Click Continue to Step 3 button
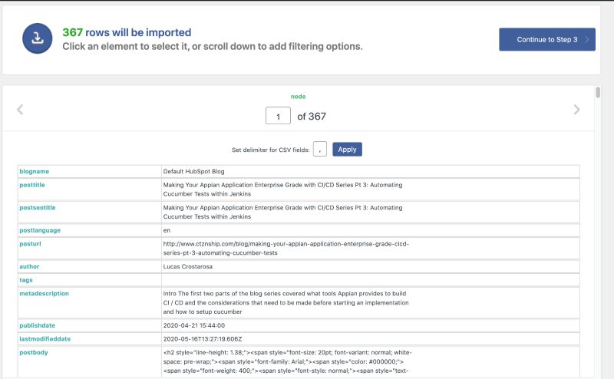The height and width of the screenshot is (379, 614). pyautogui.click(x=547, y=40)
